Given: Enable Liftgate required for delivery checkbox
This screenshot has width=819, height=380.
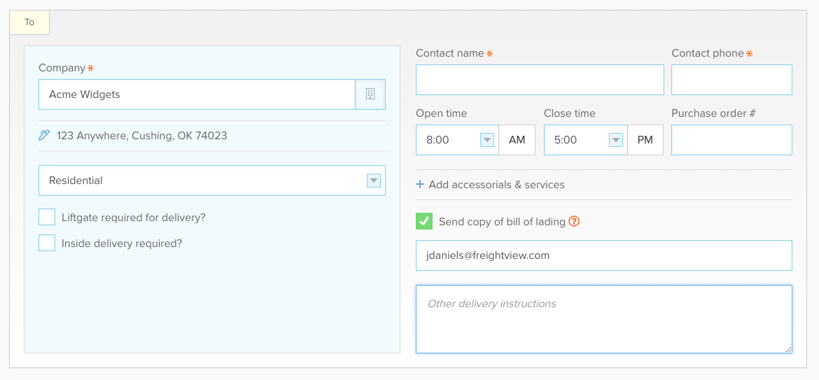Looking at the screenshot, I should pyautogui.click(x=47, y=217).
